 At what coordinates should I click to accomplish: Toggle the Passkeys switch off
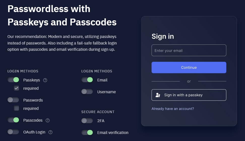tap(13, 80)
